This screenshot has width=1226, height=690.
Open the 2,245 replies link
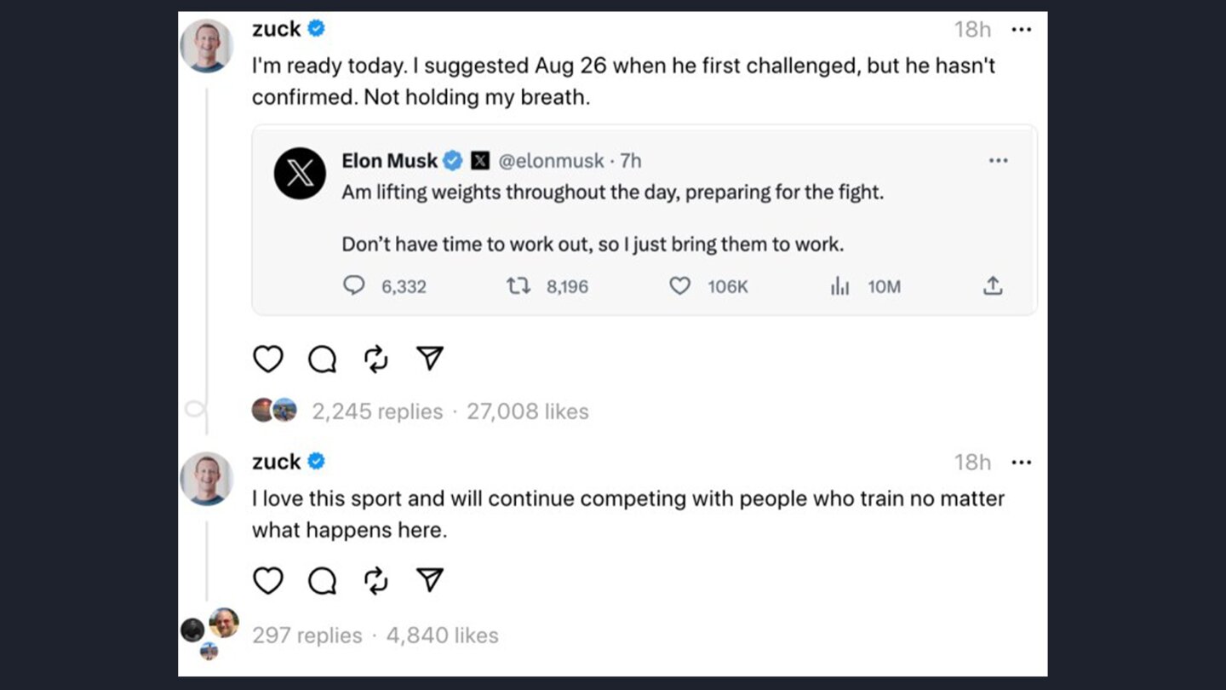click(x=377, y=411)
